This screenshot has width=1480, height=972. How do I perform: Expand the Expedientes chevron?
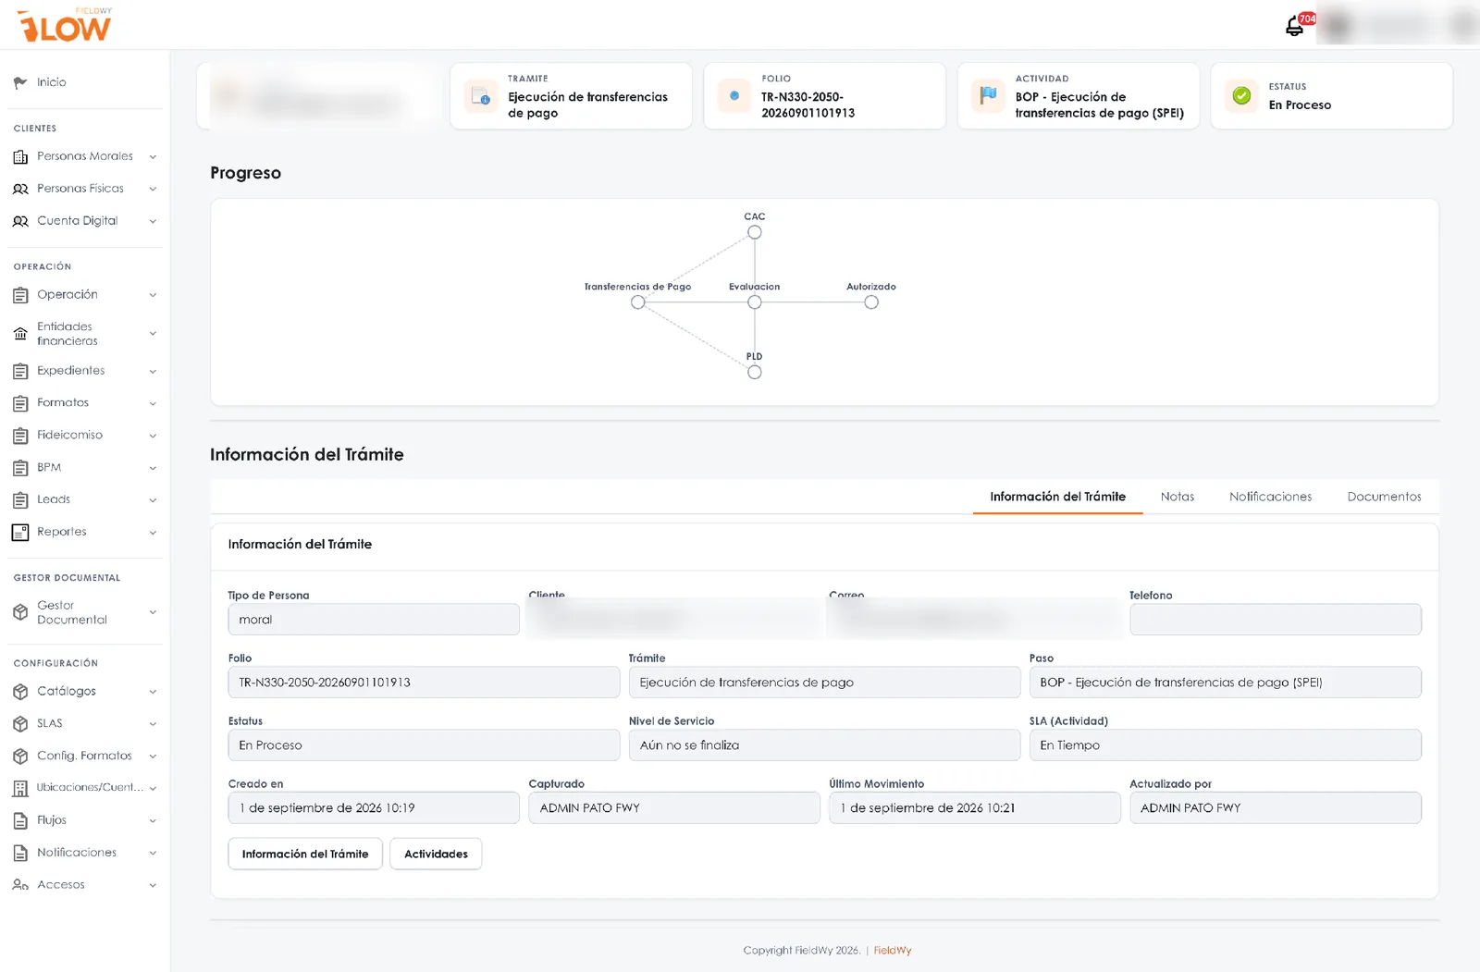153,372
